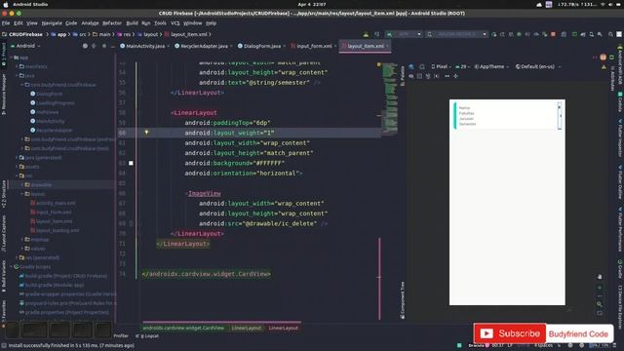Image resolution: width=624 pixels, height=351 pixels.
Task: Click androidx.cardview.widget.CardView breadcrumb
Action: click(183, 328)
